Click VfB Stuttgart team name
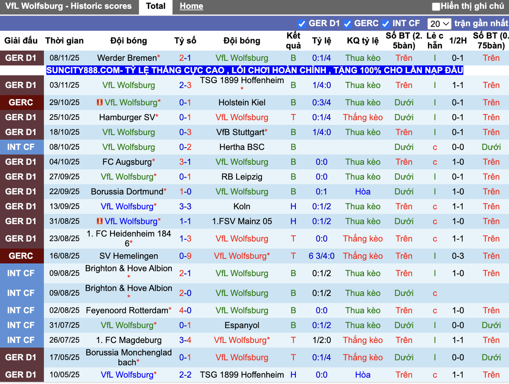The width and height of the screenshot is (509, 384). 240,132
